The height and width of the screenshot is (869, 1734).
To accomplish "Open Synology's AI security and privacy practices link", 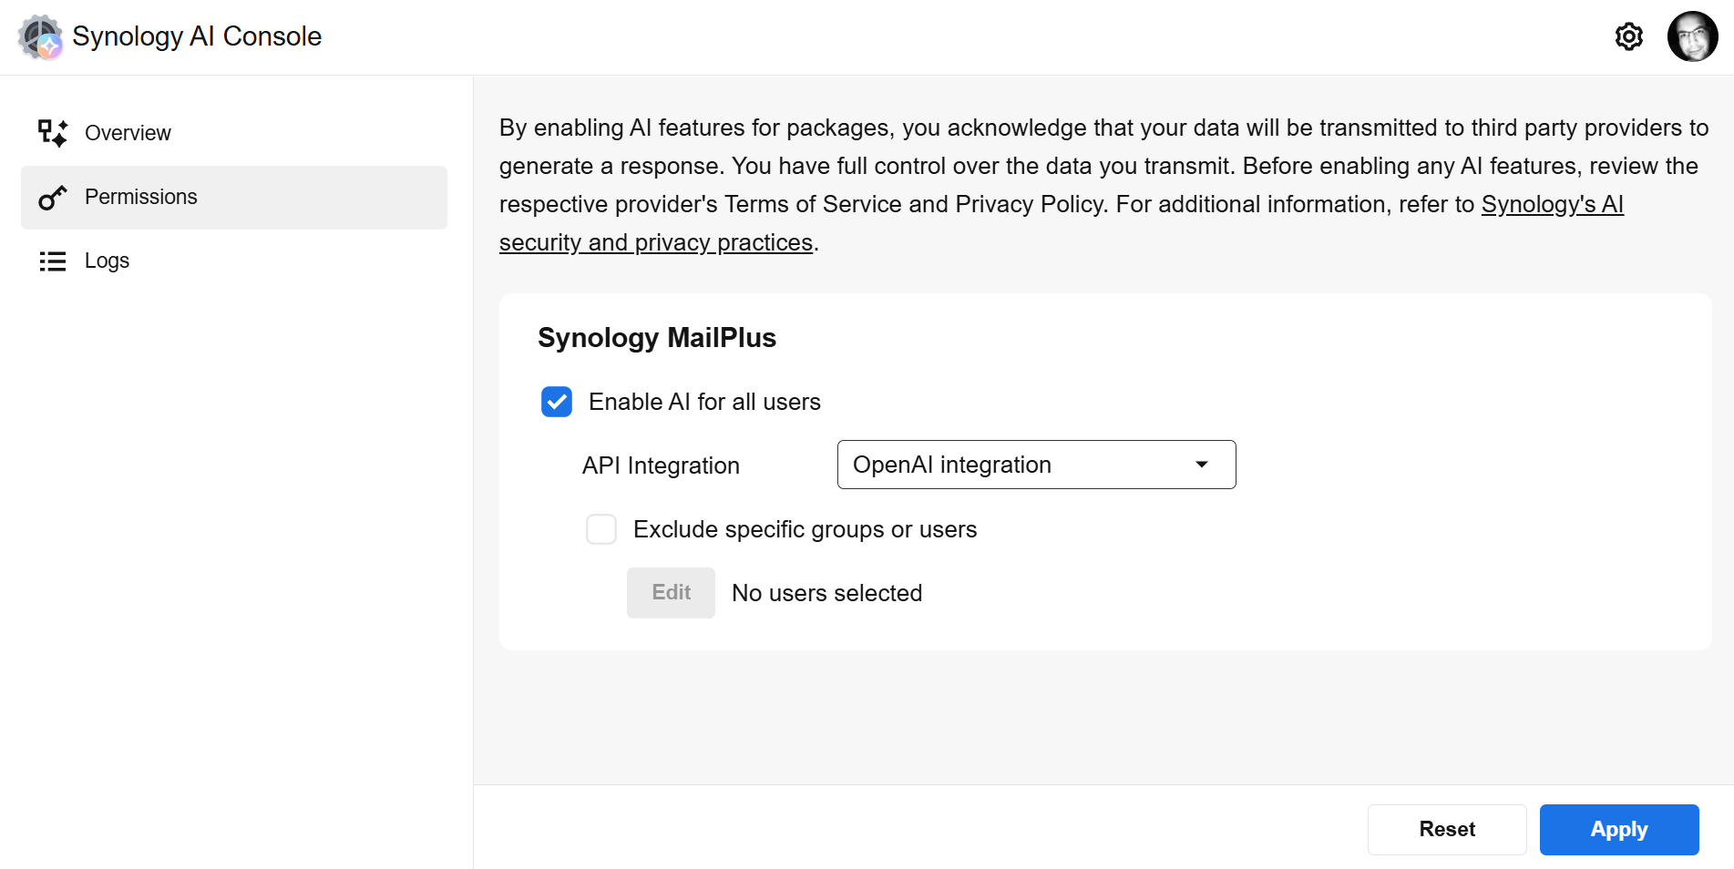I will click(1553, 204).
